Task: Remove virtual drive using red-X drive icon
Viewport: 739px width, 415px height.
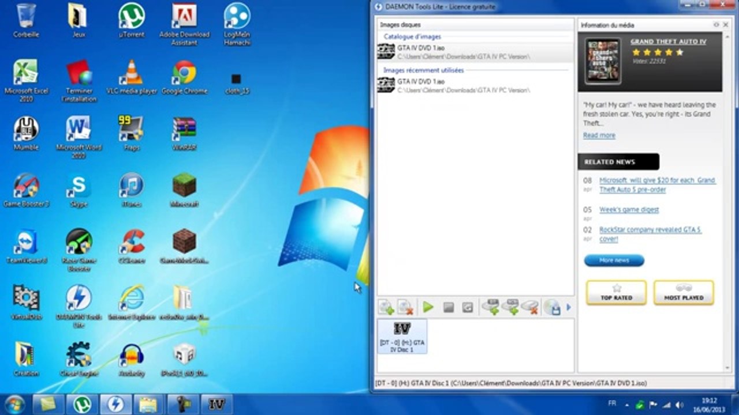Action: tap(530, 307)
